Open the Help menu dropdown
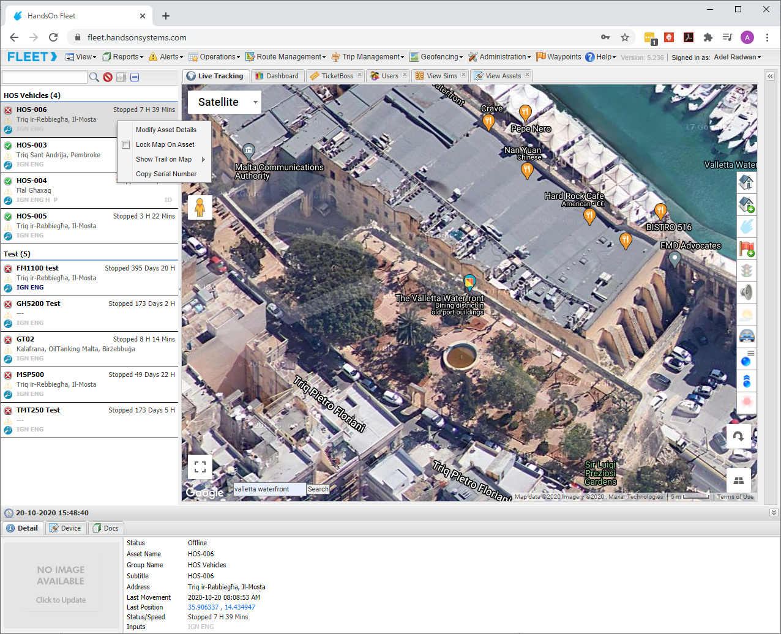This screenshot has width=781, height=634. pyautogui.click(x=601, y=57)
